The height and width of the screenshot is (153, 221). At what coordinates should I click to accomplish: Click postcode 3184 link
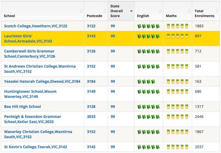point(91,82)
